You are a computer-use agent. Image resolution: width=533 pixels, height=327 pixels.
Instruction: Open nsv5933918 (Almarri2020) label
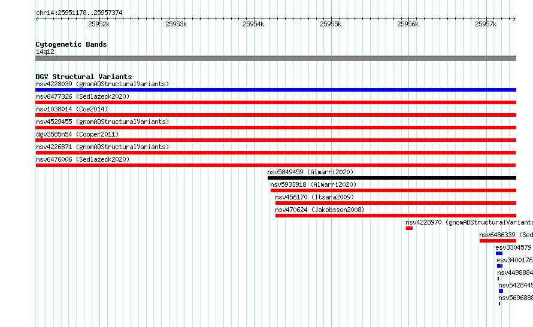(x=313, y=184)
